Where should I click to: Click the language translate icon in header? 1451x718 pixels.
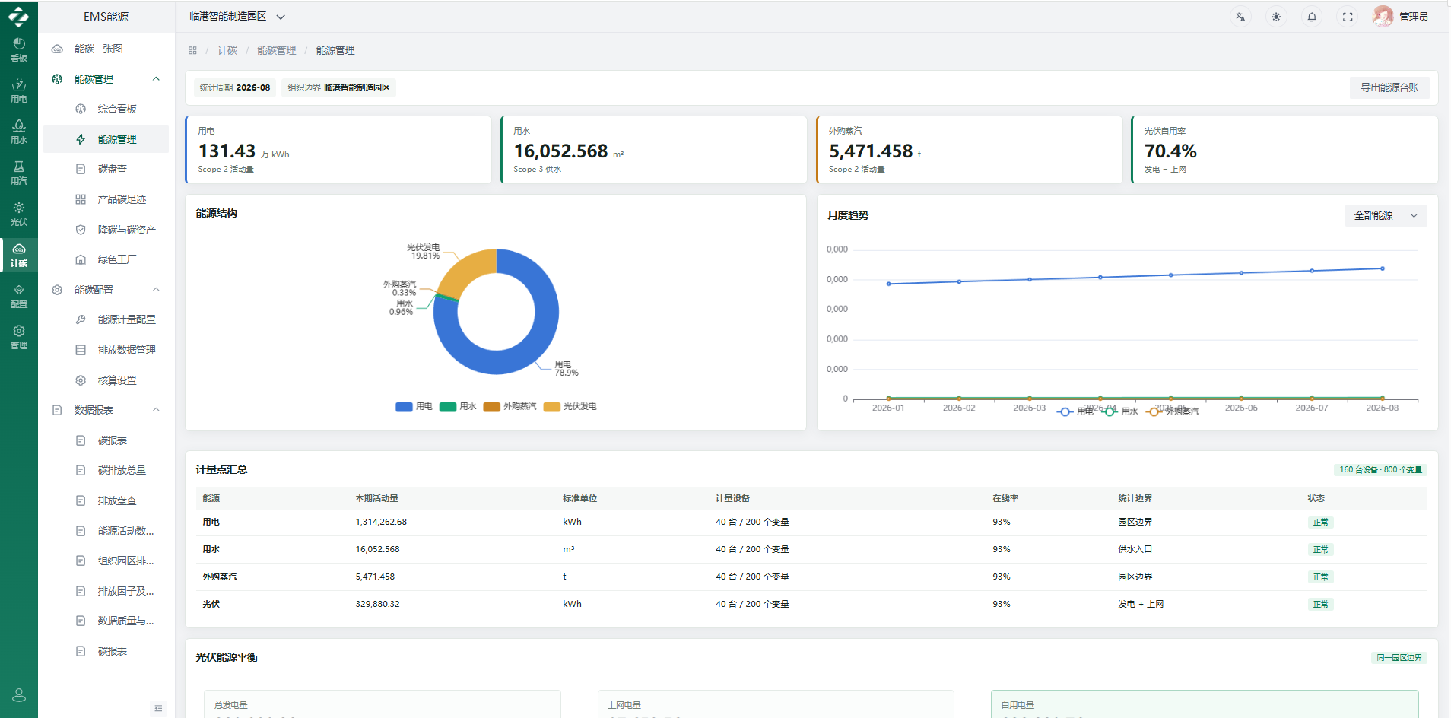[1240, 17]
